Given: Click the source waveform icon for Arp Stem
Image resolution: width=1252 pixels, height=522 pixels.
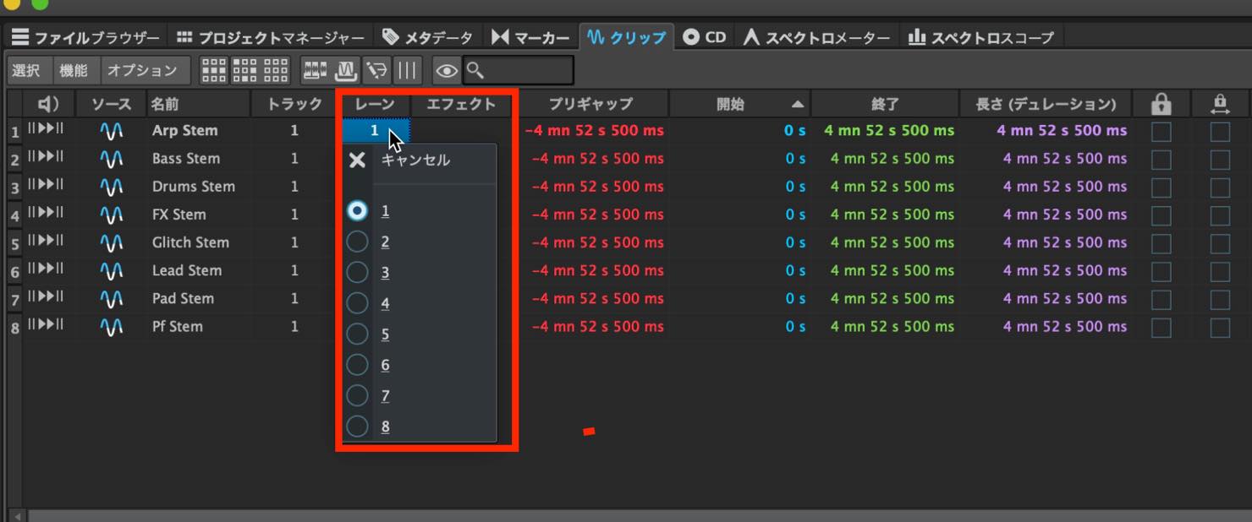Looking at the screenshot, I should coord(111,131).
